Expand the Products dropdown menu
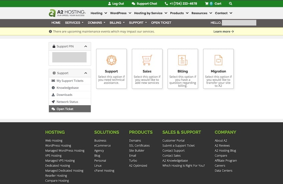The width and height of the screenshot is (283, 184). (179, 13)
